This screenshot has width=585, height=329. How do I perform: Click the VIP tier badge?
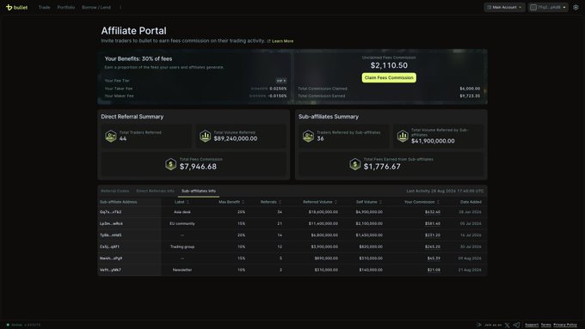(281, 81)
